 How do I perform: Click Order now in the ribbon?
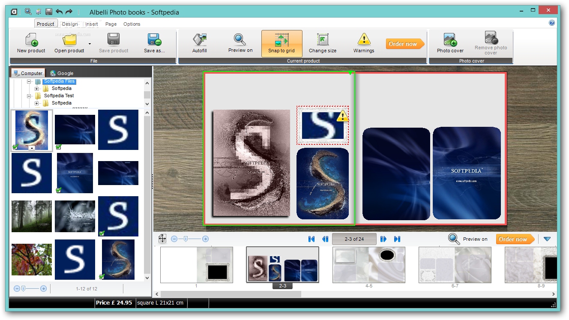pos(405,44)
